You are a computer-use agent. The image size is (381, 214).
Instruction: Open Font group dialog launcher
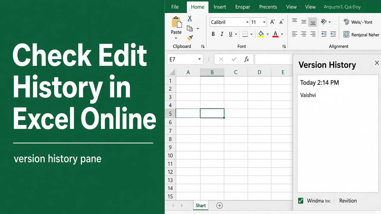284,46
